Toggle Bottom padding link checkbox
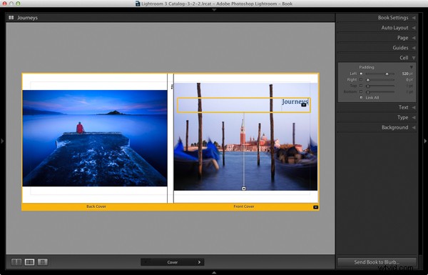 (361, 91)
